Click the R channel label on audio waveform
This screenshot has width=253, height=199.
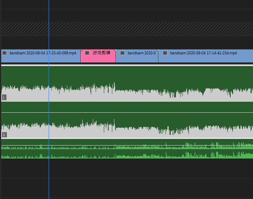[4, 135]
